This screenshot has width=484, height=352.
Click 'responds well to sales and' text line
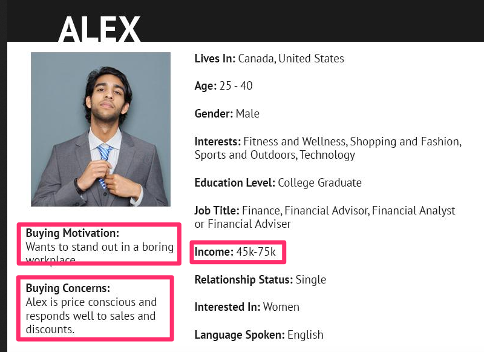click(x=91, y=316)
